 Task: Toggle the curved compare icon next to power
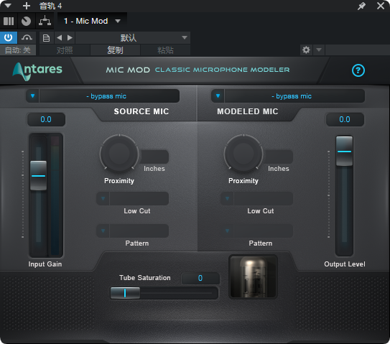(x=27, y=38)
